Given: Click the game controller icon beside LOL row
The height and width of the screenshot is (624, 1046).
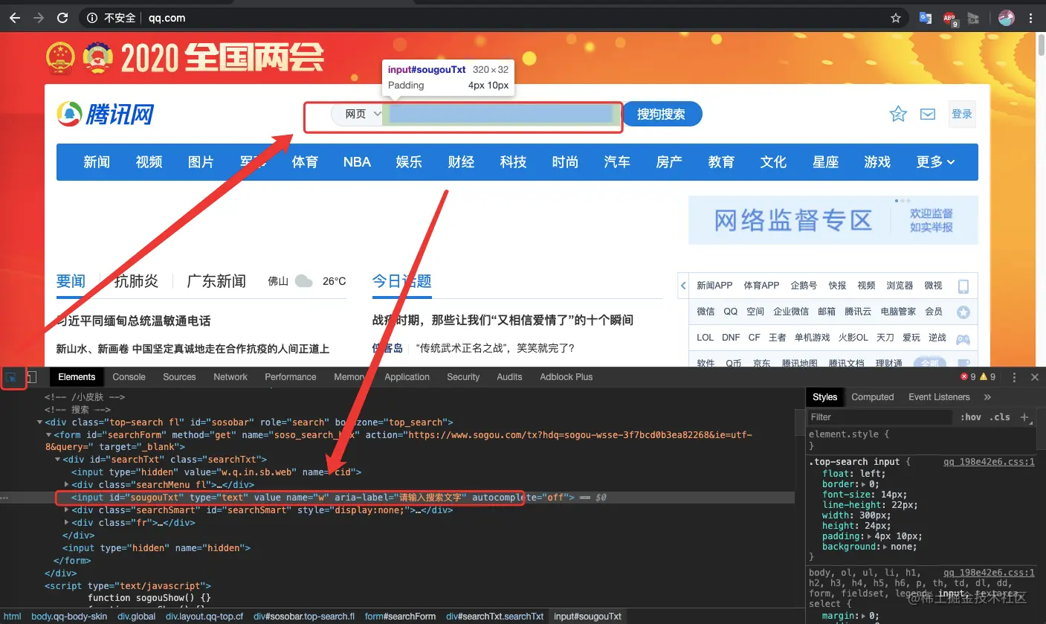Looking at the screenshot, I should pos(963,338).
